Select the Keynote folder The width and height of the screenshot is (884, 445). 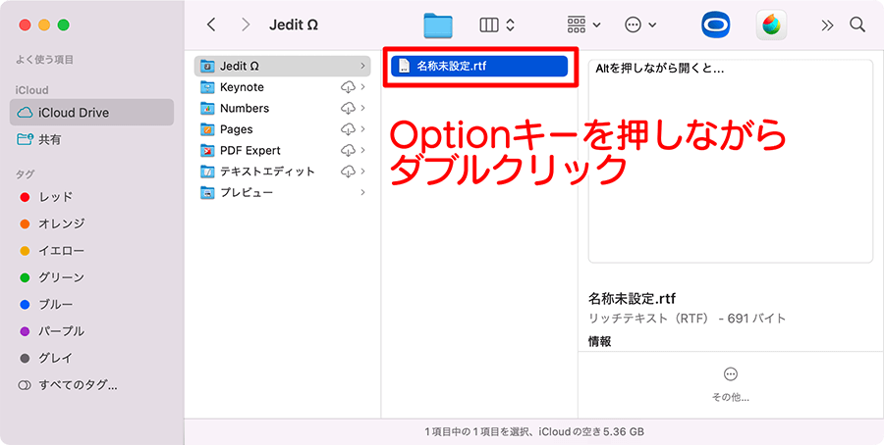coord(283,87)
